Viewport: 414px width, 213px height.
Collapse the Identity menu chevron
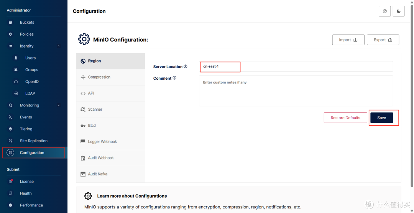59,46
